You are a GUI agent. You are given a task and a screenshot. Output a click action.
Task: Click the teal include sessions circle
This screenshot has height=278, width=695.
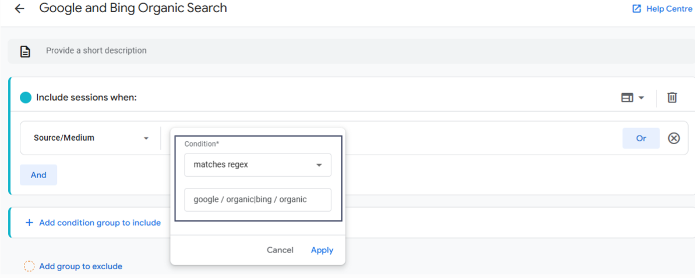(26, 98)
